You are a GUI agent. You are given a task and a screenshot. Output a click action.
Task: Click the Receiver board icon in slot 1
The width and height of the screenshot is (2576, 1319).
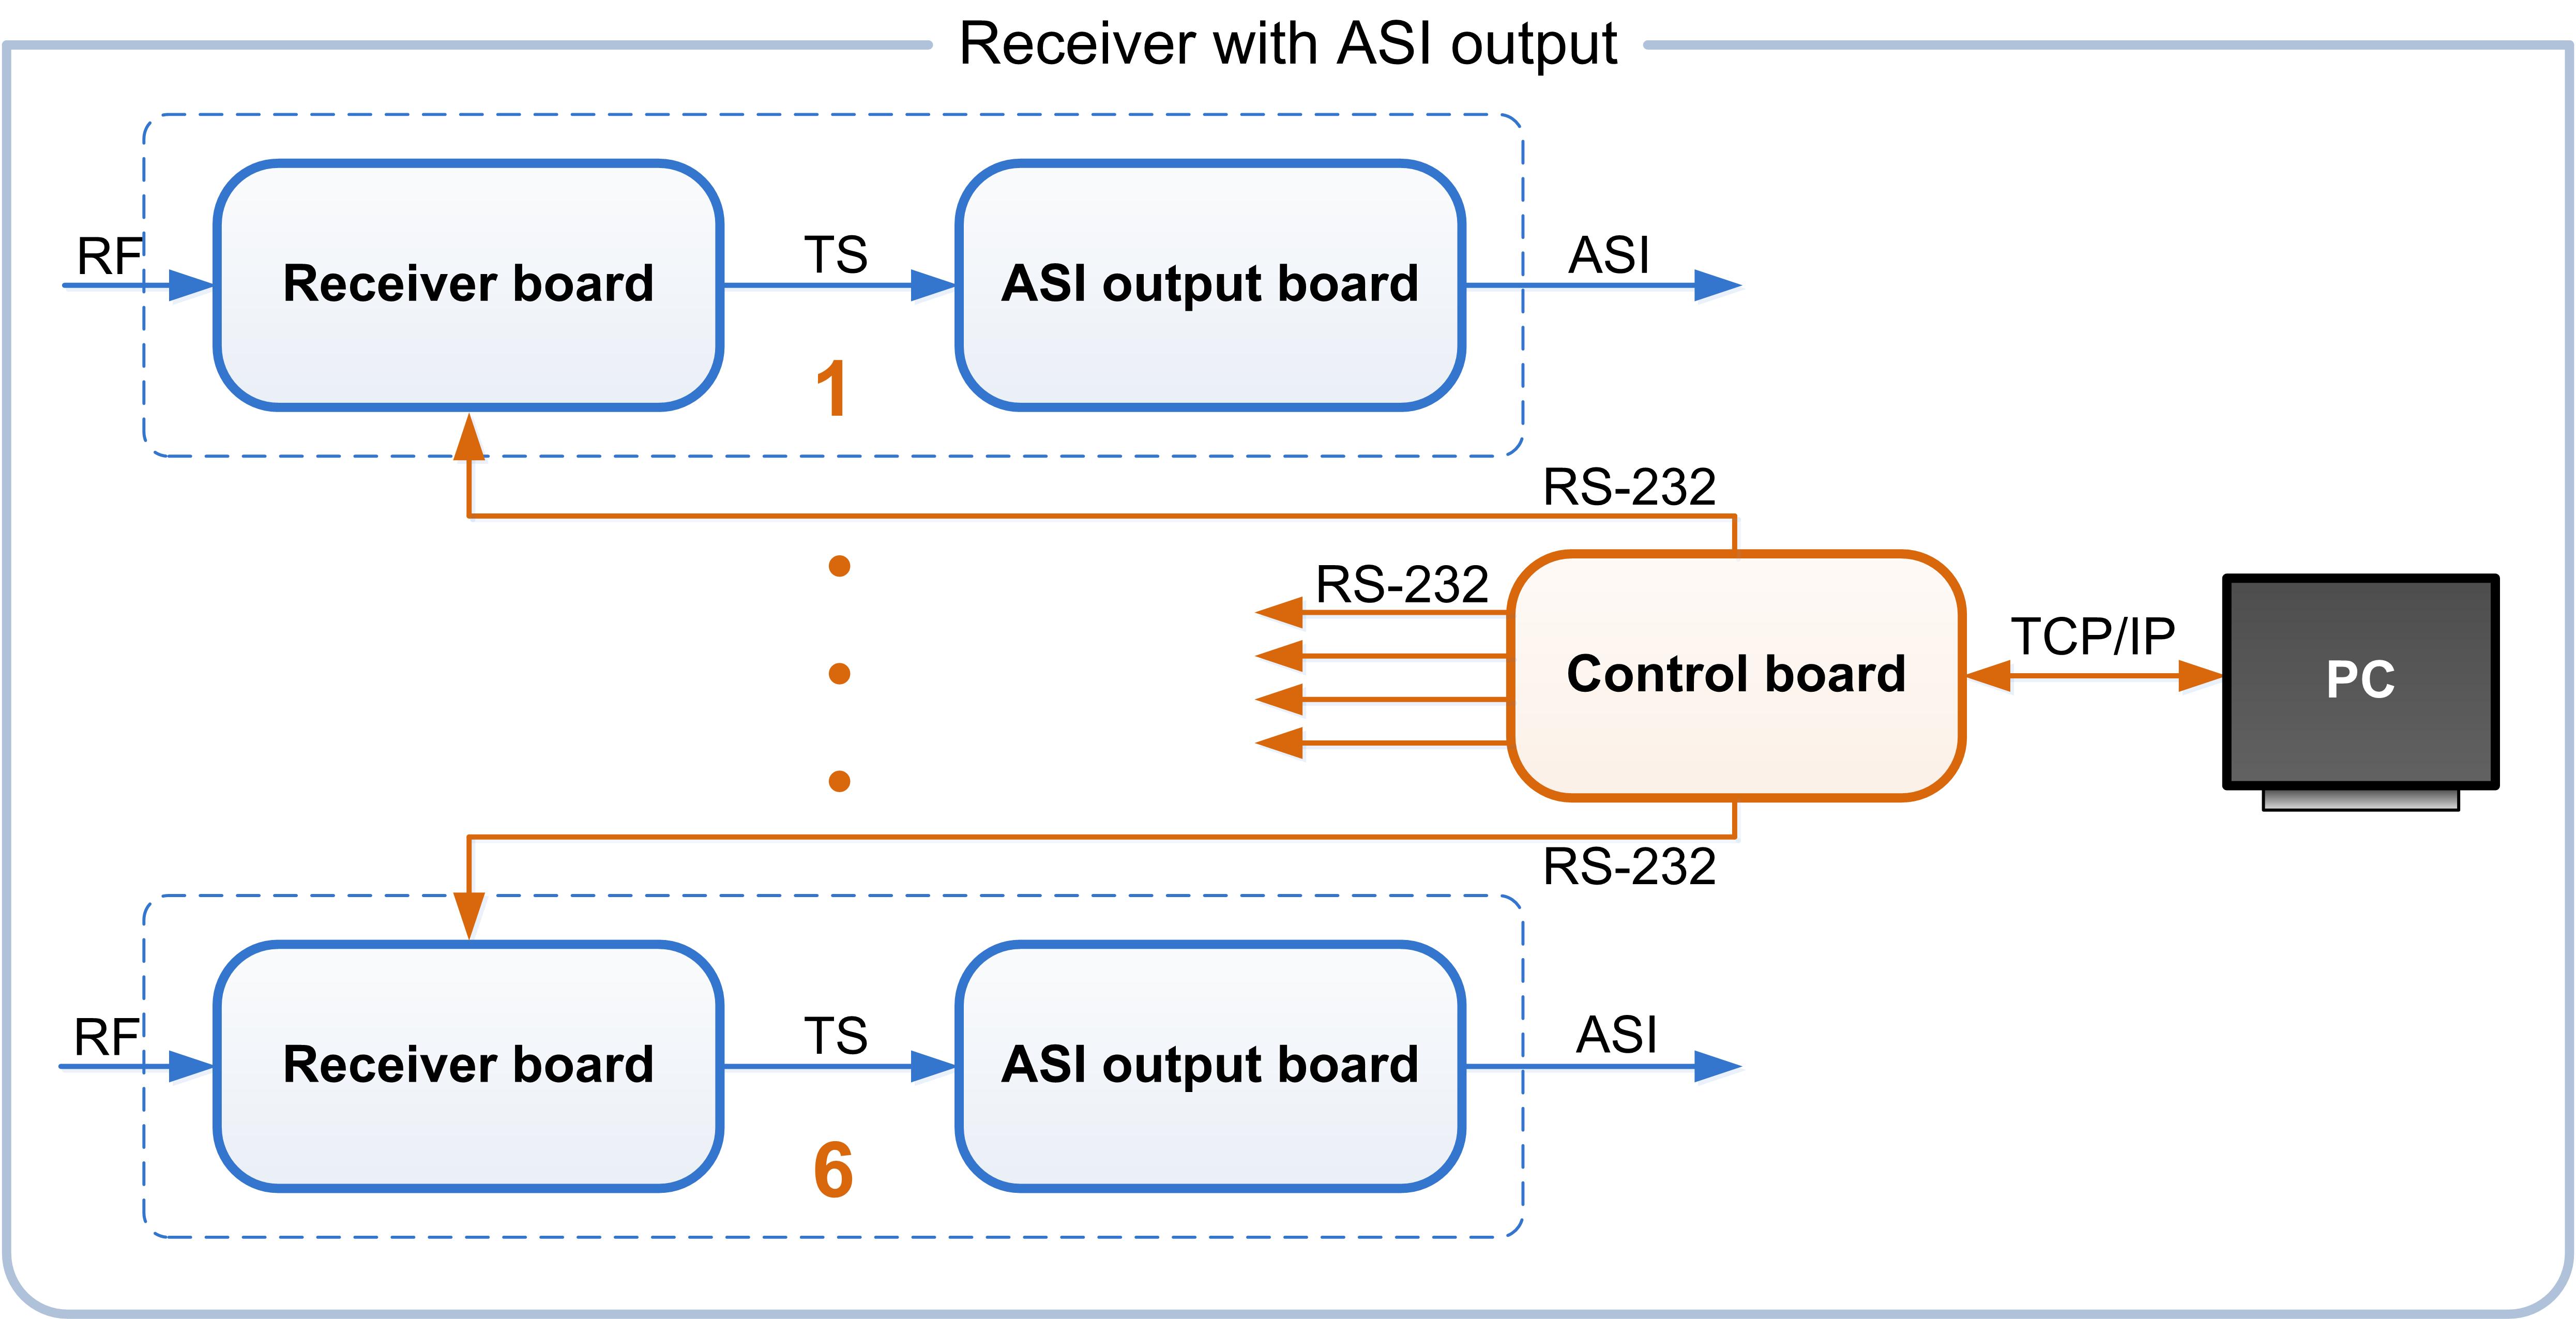click(x=387, y=219)
